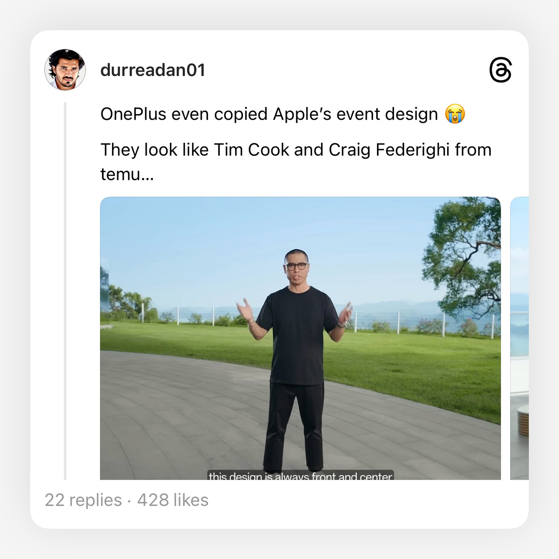Click the vertical thread line beside the post
This screenshot has width=559, height=559.
65,291
